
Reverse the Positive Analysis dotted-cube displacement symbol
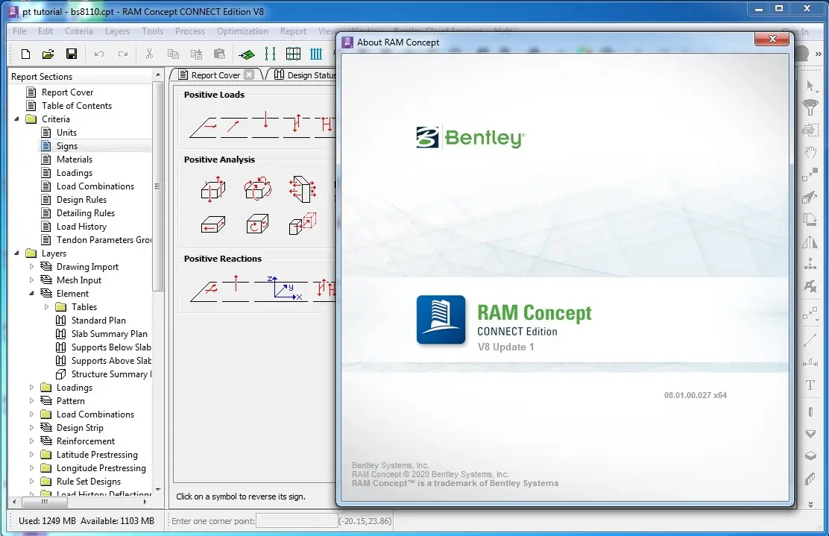coord(303,223)
